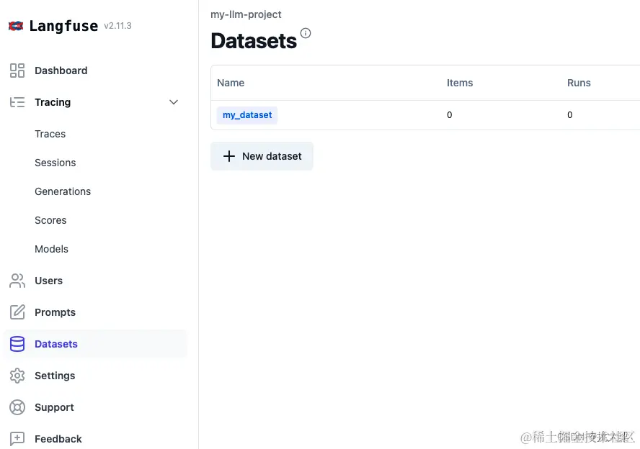Image resolution: width=640 pixels, height=449 pixels.
Task: Click the Langfuse brand name
Action: 63,26
